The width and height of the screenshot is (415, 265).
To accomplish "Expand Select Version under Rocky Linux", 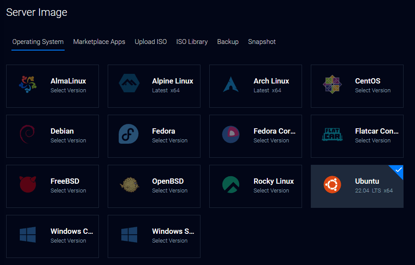I will 271,191.
